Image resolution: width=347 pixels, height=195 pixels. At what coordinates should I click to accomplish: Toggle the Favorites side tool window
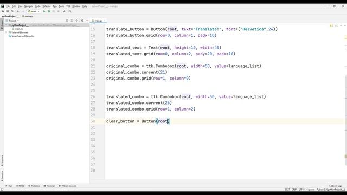[2, 176]
